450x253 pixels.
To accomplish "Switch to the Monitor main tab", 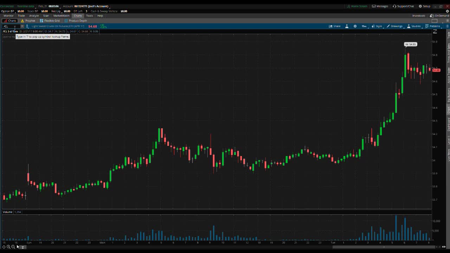I will tap(8, 16).
